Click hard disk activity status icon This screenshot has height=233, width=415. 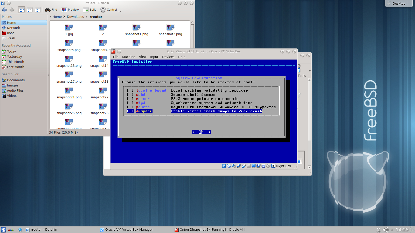(224, 166)
